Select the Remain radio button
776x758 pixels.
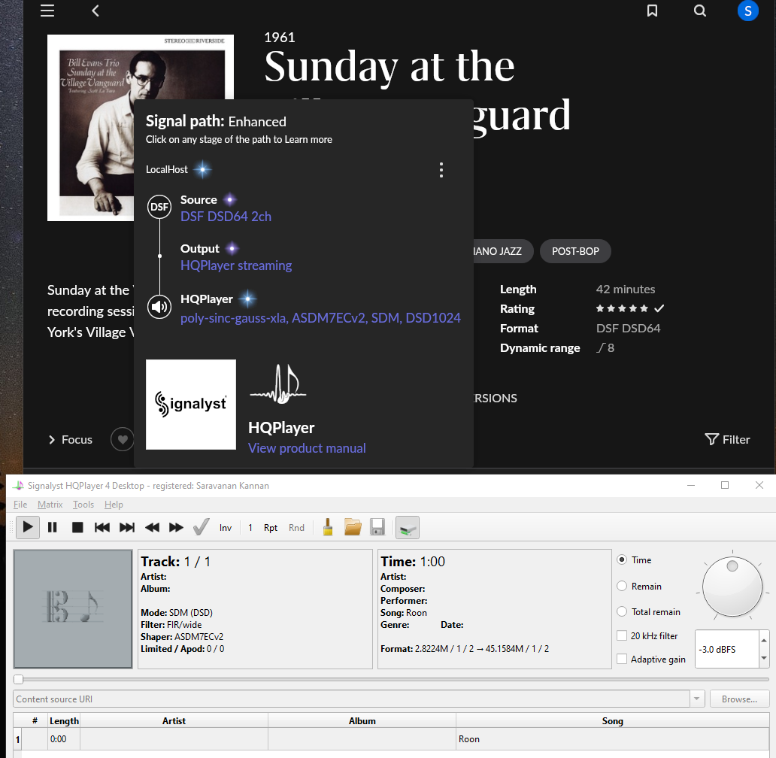(x=622, y=586)
